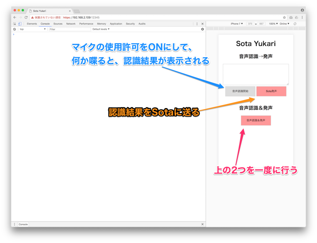Close the DevTools panel

[x=202, y=24]
